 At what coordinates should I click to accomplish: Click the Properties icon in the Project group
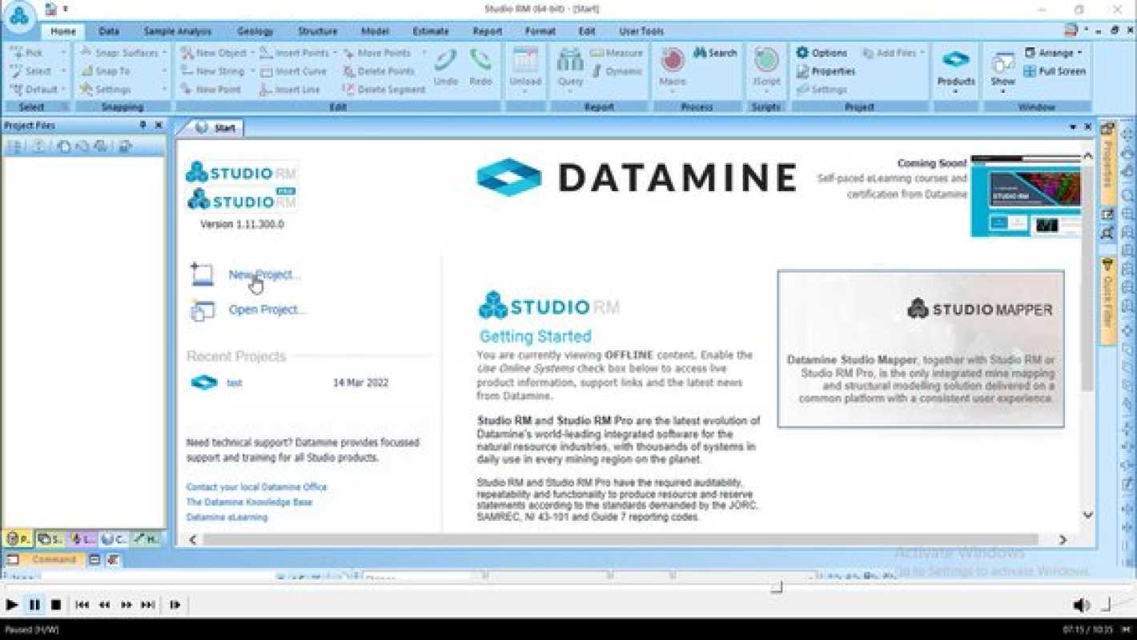802,71
